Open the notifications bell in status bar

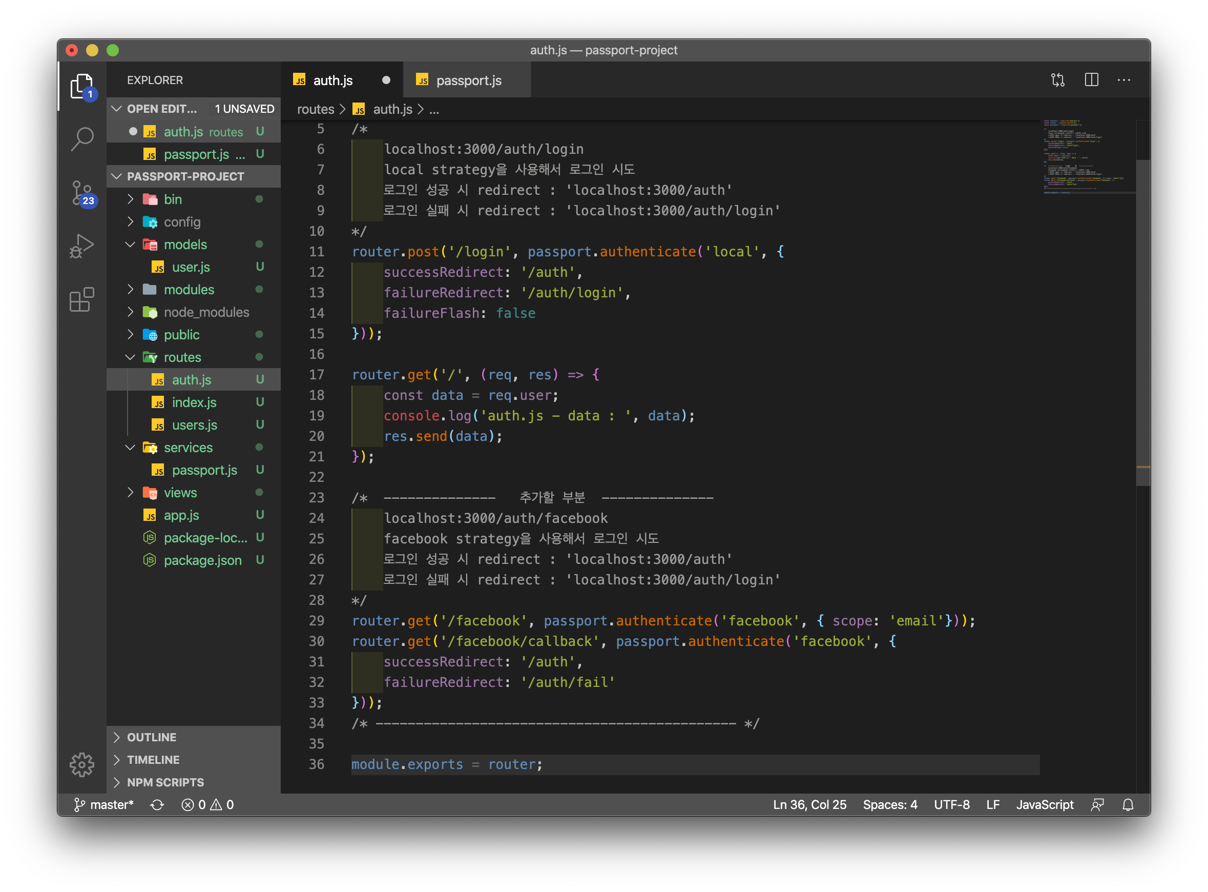tap(1128, 804)
